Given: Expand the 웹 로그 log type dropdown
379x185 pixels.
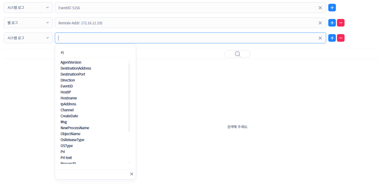Looking at the screenshot, I should coord(28,23).
